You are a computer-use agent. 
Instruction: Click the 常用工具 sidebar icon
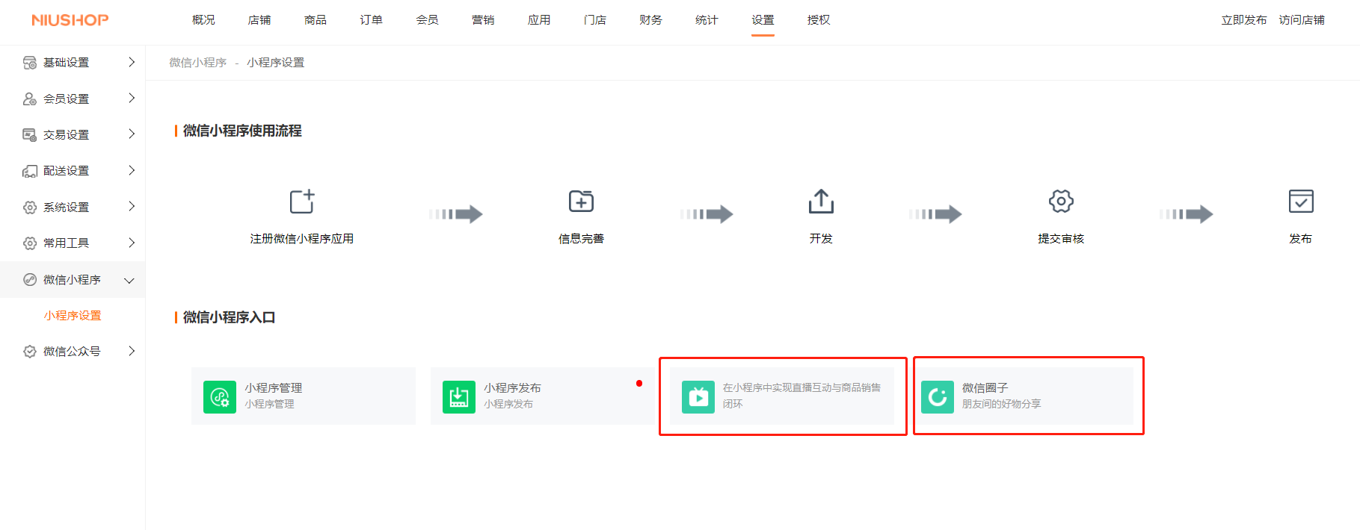pyautogui.click(x=30, y=243)
